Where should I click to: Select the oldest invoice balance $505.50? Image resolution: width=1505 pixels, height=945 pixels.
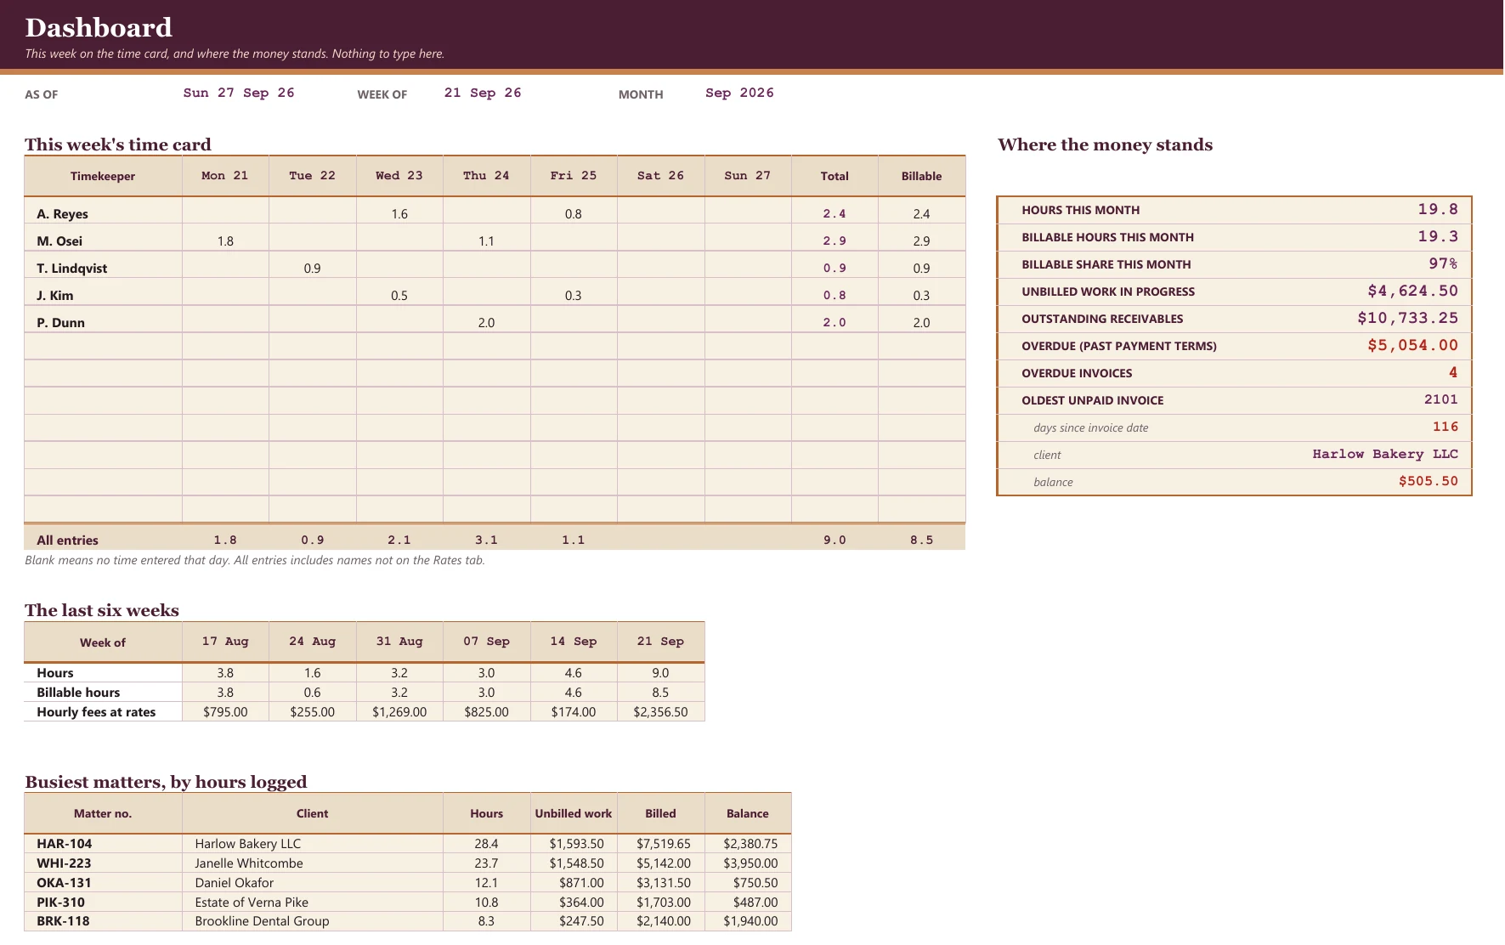1429,481
